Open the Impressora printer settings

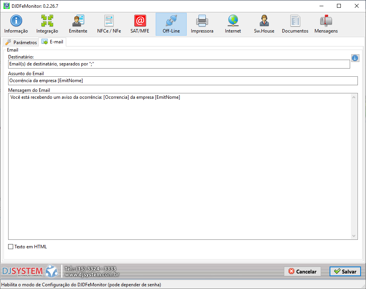click(202, 24)
